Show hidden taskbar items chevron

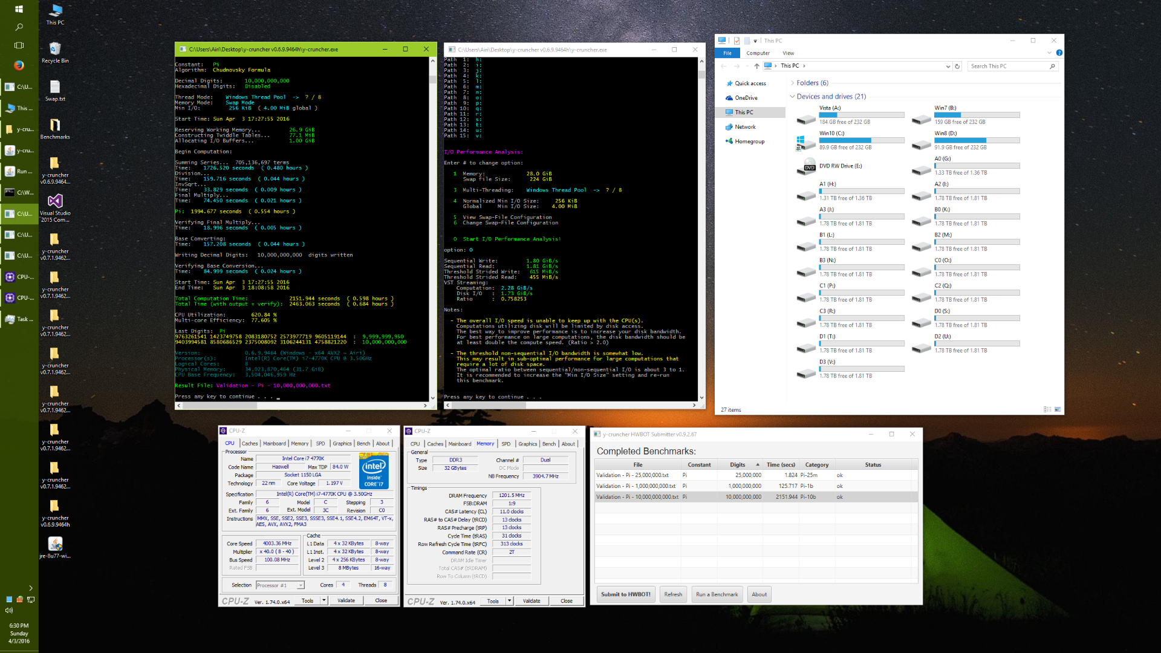click(30, 588)
